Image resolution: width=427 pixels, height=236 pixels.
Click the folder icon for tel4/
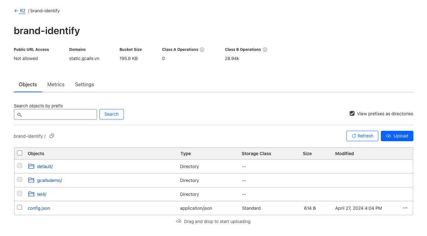(x=31, y=194)
